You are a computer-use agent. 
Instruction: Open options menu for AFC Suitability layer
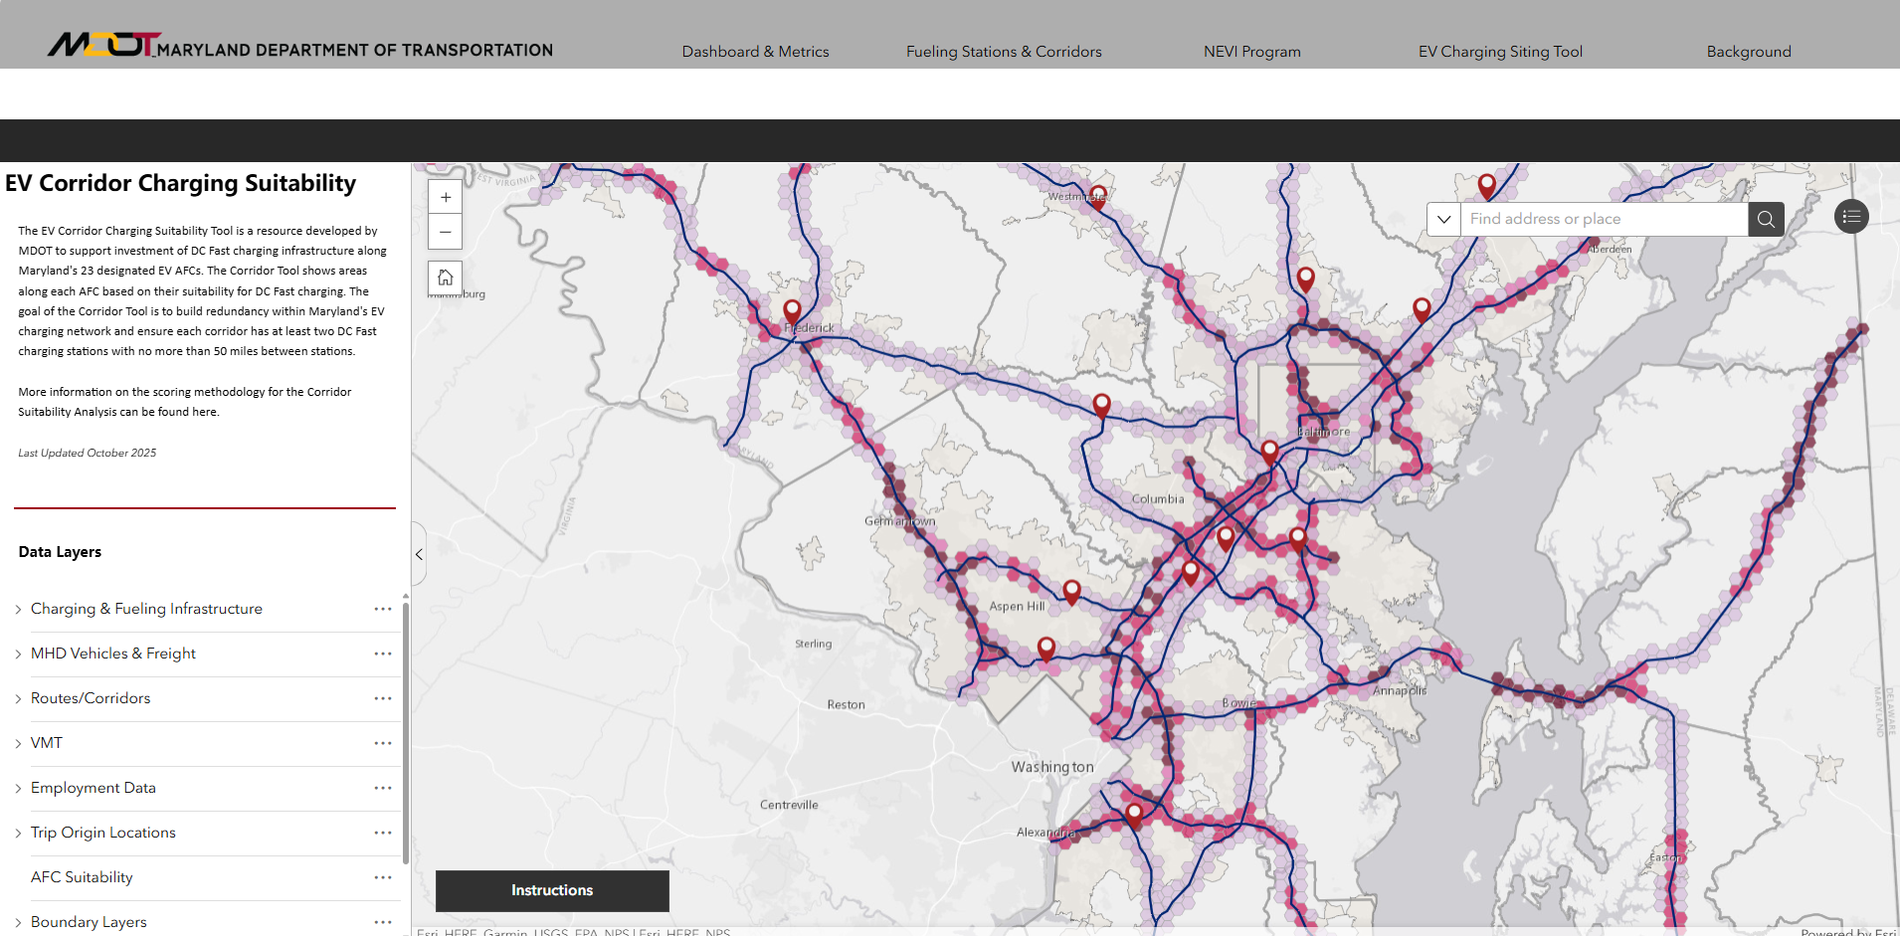pos(383,877)
